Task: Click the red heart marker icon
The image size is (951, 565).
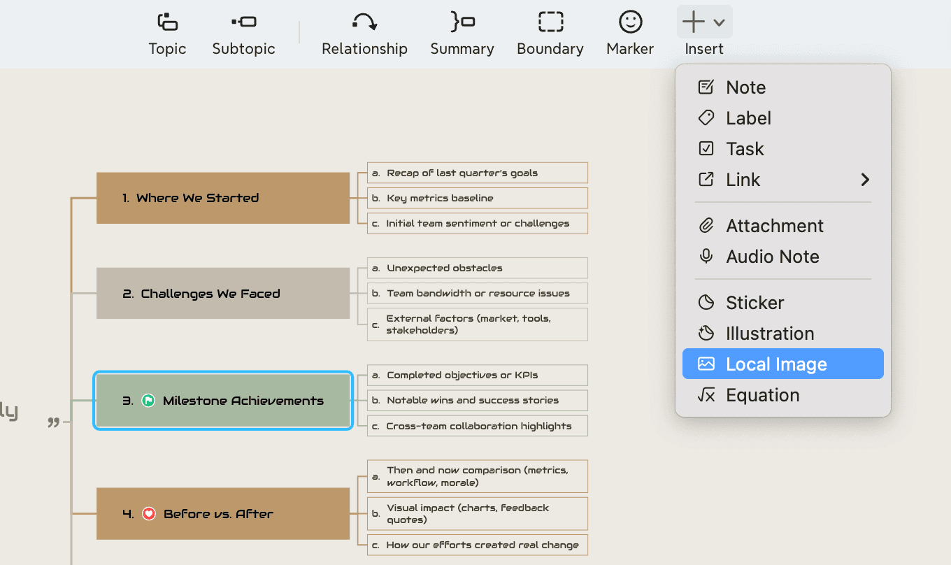Action: (x=148, y=514)
